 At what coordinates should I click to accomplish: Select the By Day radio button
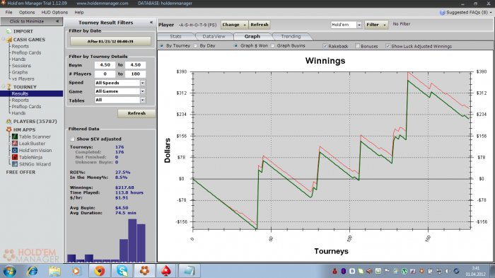(x=196, y=46)
